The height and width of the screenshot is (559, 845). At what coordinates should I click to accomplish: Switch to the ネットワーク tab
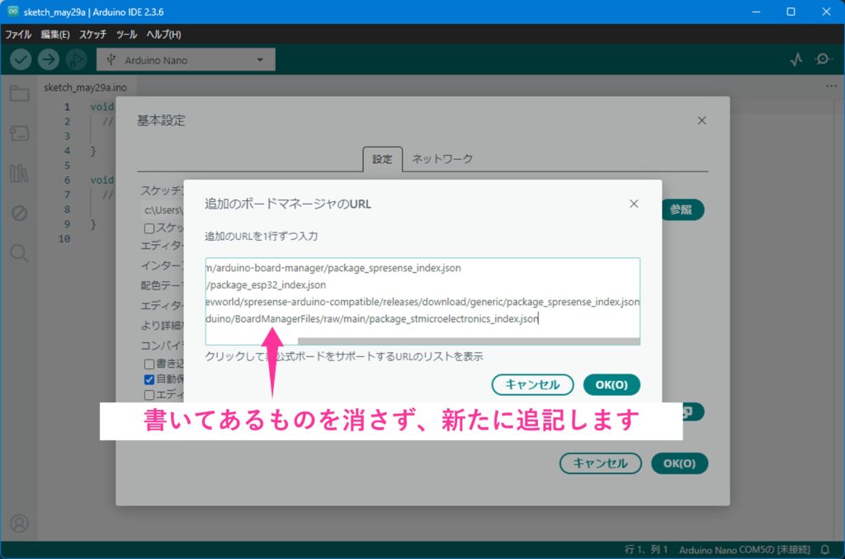click(442, 159)
